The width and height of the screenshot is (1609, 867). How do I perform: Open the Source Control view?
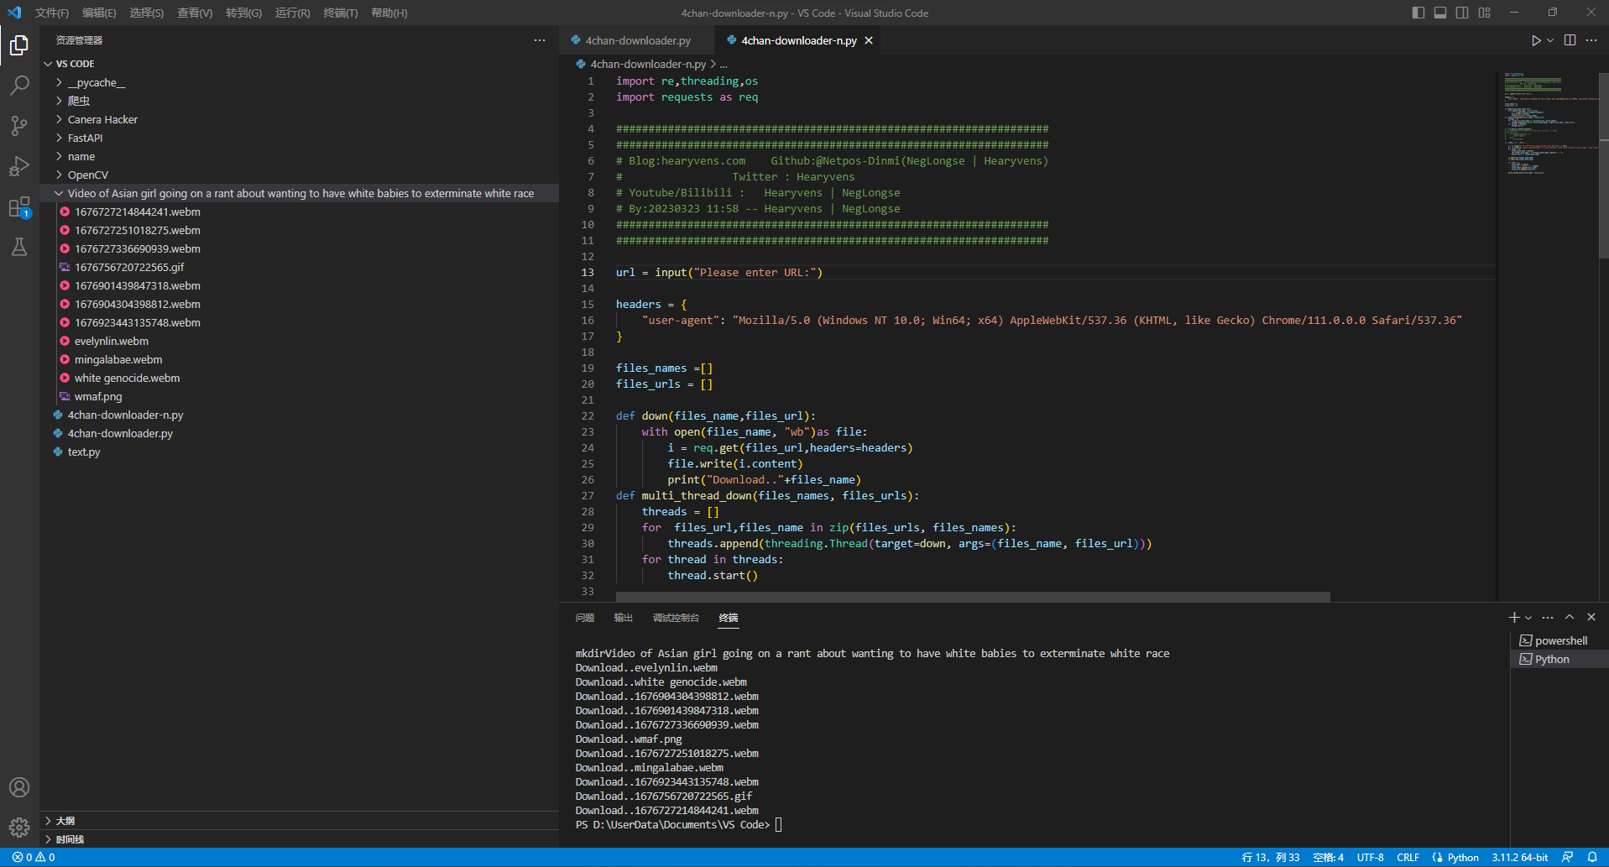coord(19,125)
